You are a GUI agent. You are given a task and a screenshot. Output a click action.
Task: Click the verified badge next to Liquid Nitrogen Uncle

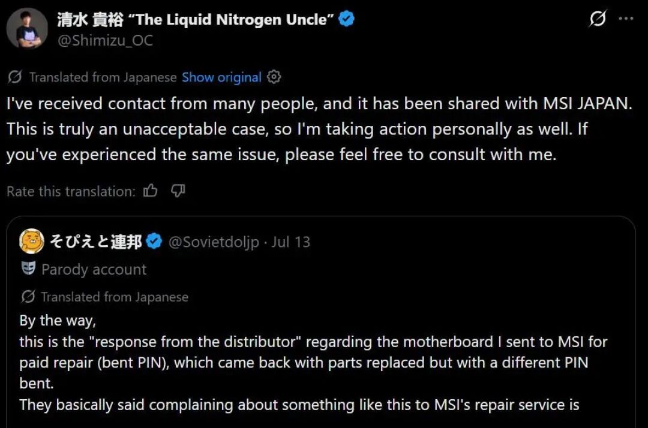(346, 19)
